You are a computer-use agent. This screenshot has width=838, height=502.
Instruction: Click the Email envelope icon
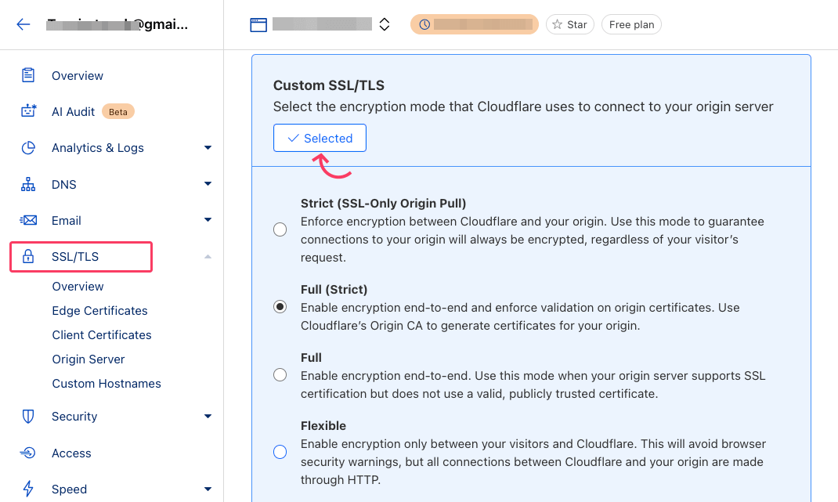point(28,220)
